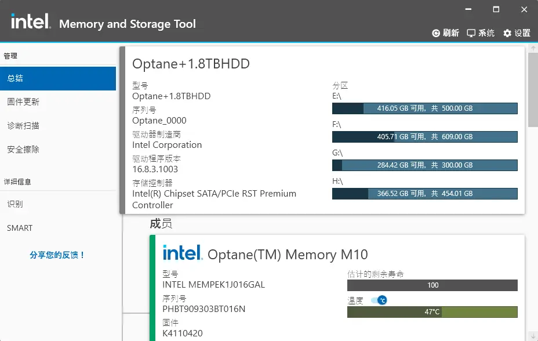This screenshot has height=341, width=538.
Task: Toggle the temperature unit switch
Action: tap(379, 300)
